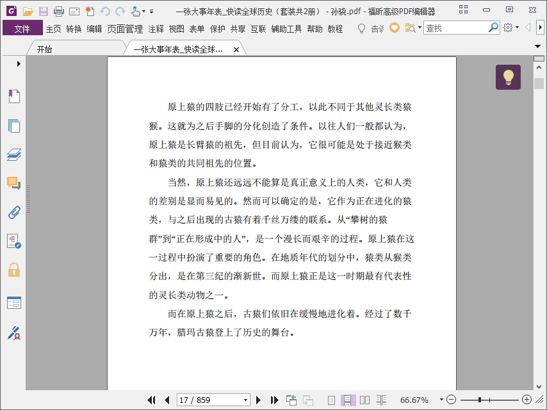Image resolution: width=547 pixels, height=410 pixels.
Task: Open the advanced search folder dropdown arrow
Action: pos(420,27)
